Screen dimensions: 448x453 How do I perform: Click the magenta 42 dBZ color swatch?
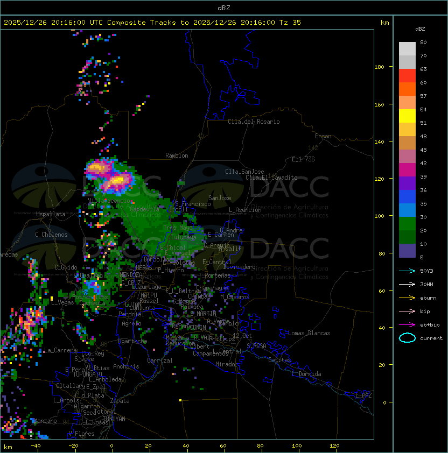coord(407,170)
